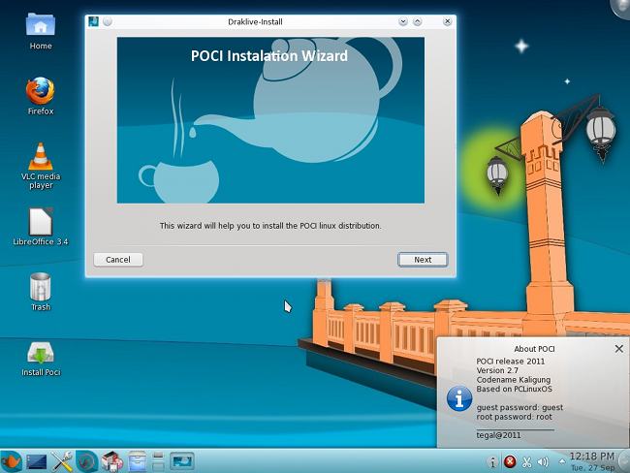Viewport: 630px width, 473px height.
Task: Click the blue info icon in About POCI
Action: pyautogui.click(x=459, y=398)
